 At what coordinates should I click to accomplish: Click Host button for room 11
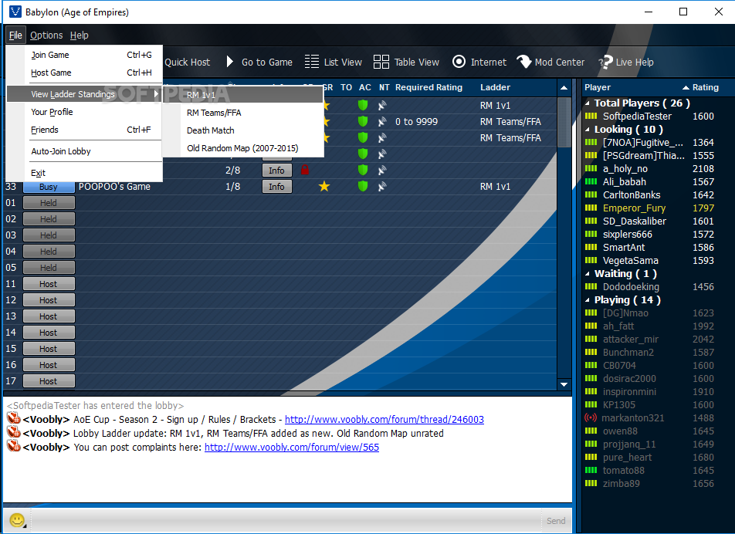pyautogui.click(x=49, y=284)
